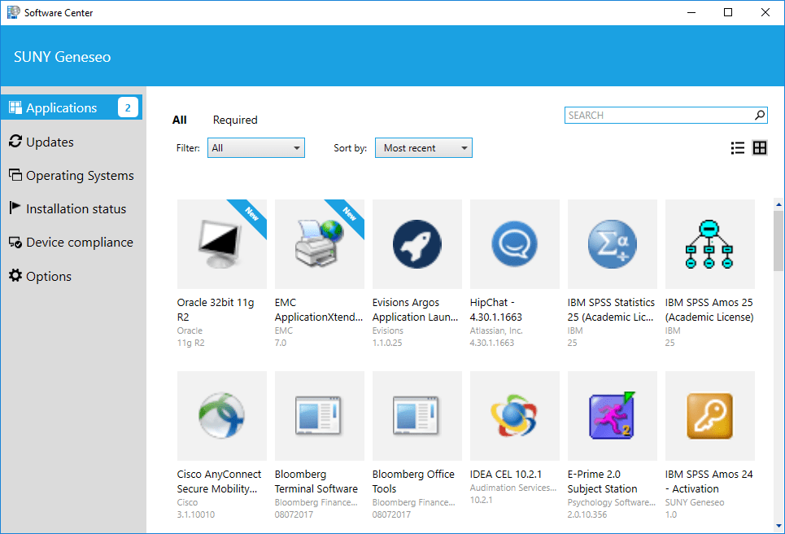Image resolution: width=785 pixels, height=534 pixels.
Task: Click the Bloomberg Terminal Software title
Action: tap(316, 481)
